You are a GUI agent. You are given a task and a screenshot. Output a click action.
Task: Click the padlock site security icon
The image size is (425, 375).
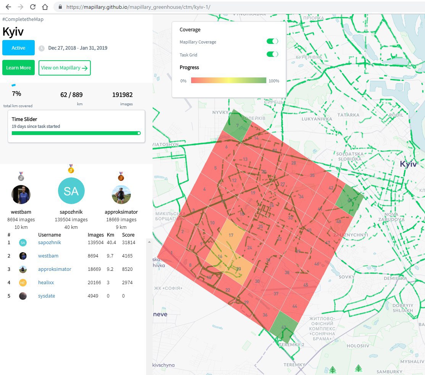click(x=60, y=7)
